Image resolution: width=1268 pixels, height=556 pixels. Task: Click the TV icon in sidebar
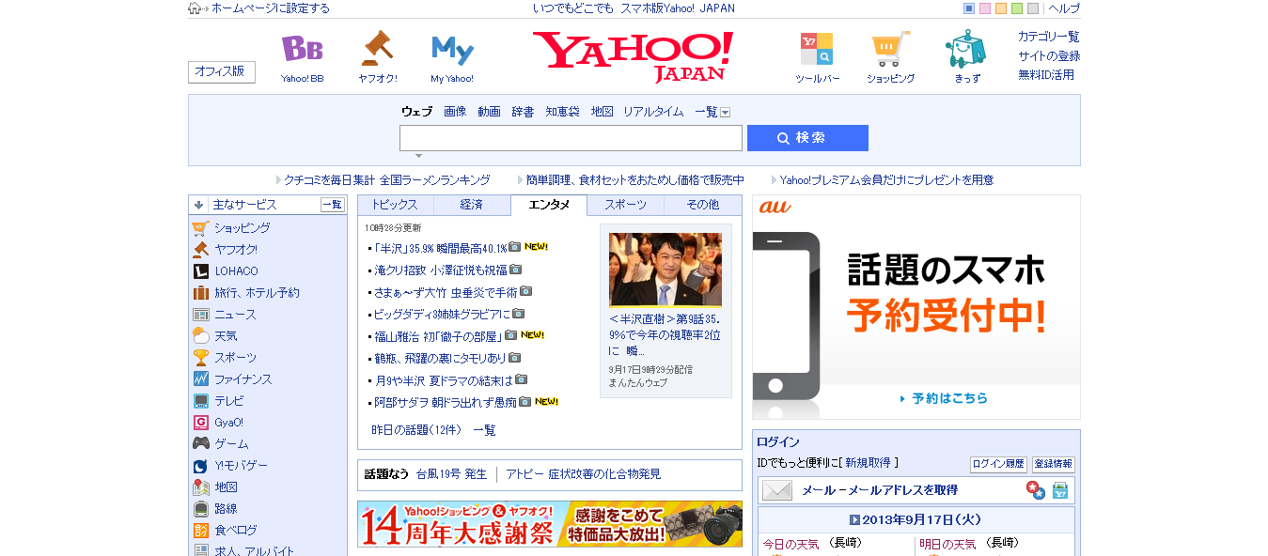tap(200, 401)
